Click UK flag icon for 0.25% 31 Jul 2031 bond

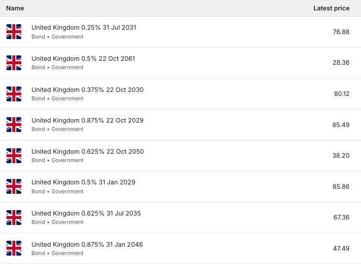point(14,32)
